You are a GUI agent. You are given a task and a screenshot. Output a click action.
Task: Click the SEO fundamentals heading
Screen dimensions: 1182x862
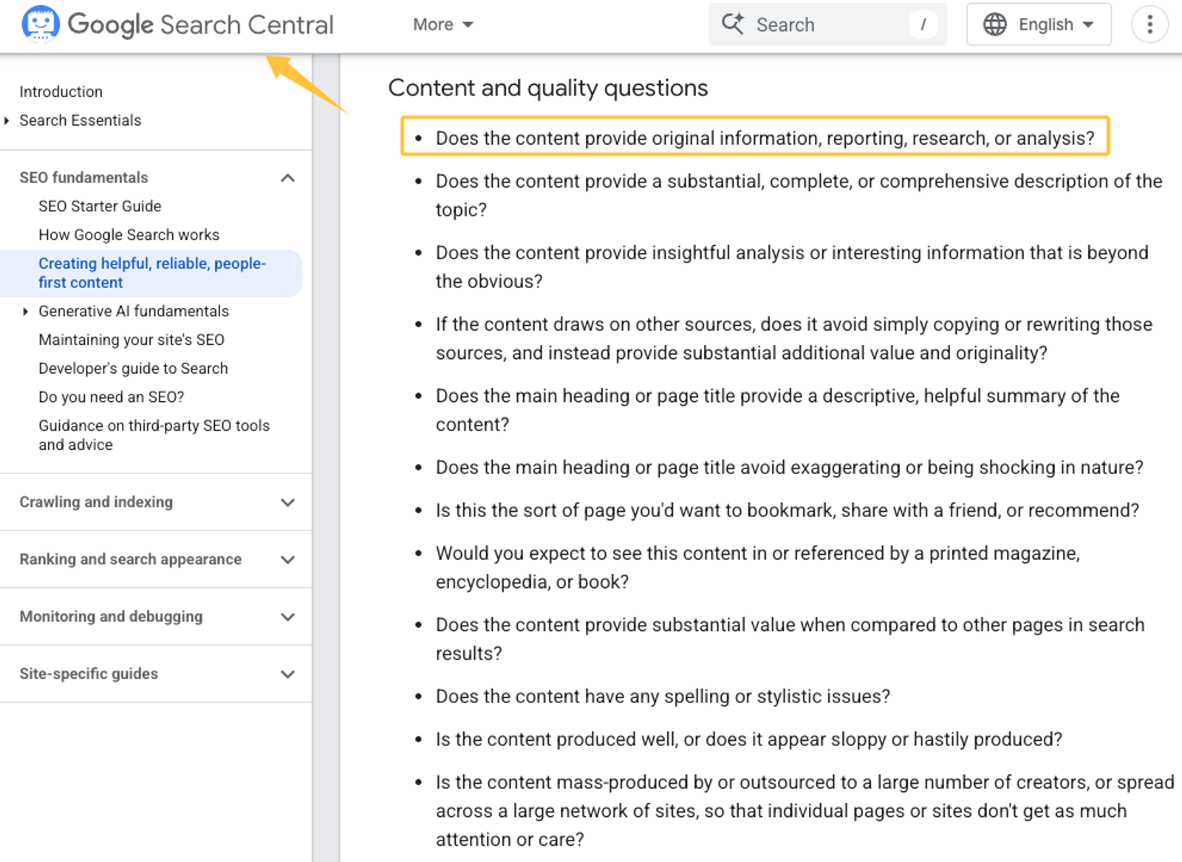83,177
